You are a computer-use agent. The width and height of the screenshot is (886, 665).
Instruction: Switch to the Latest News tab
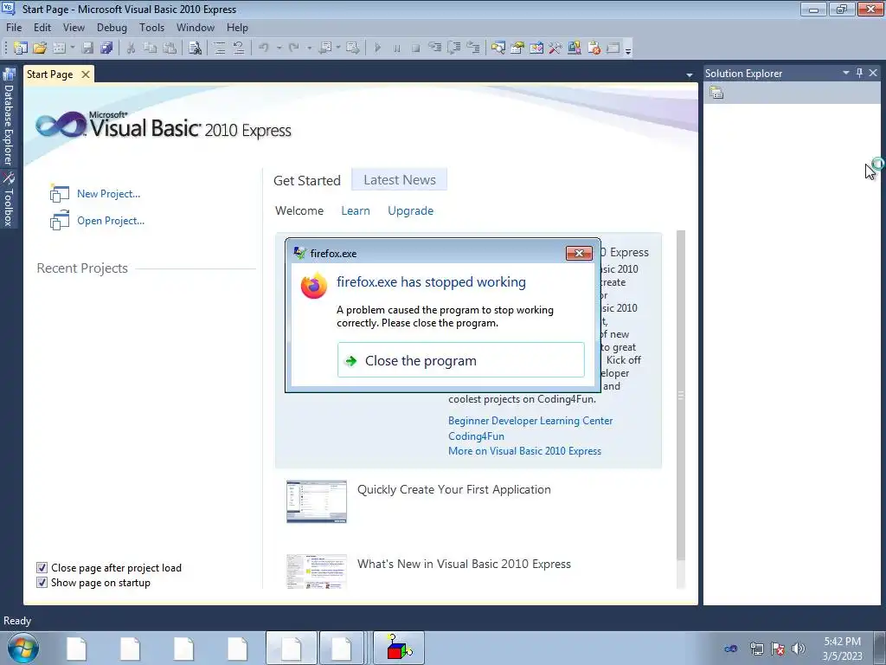(400, 180)
